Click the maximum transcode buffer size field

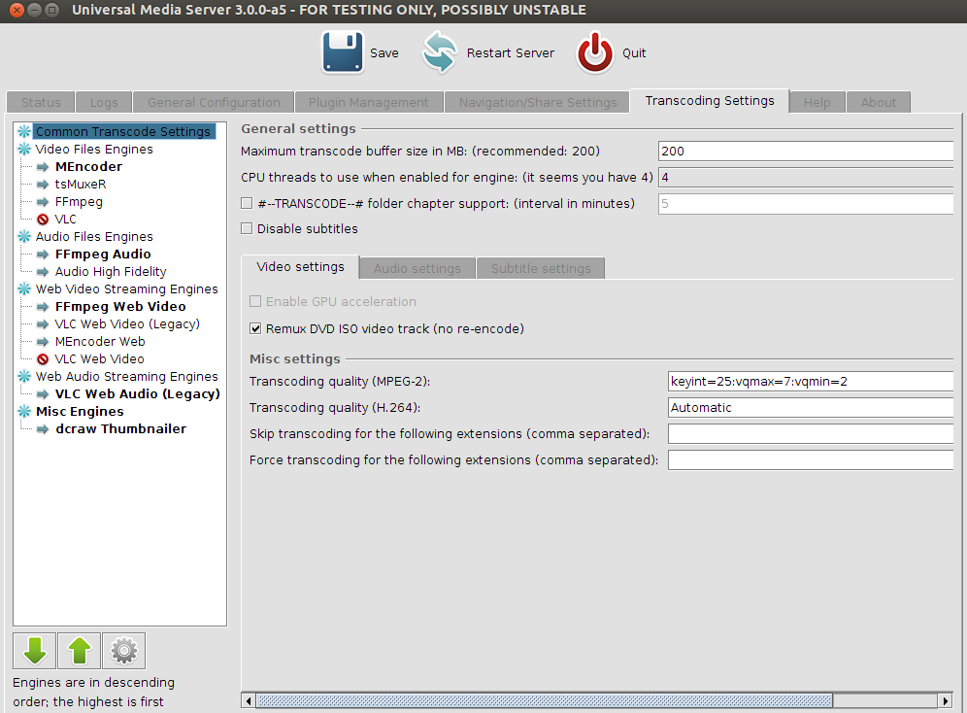[x=806, y=152]
